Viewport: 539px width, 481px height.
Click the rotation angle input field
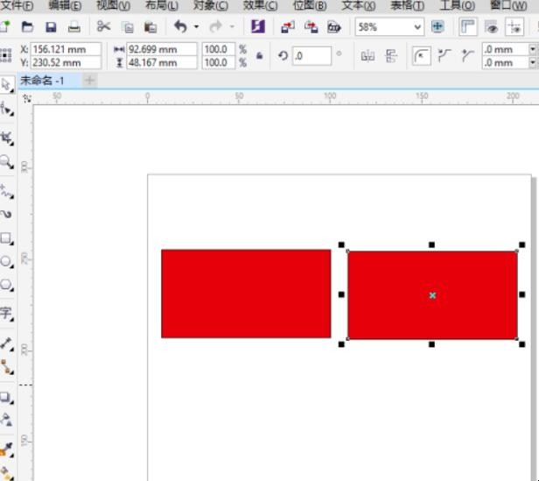311,56
